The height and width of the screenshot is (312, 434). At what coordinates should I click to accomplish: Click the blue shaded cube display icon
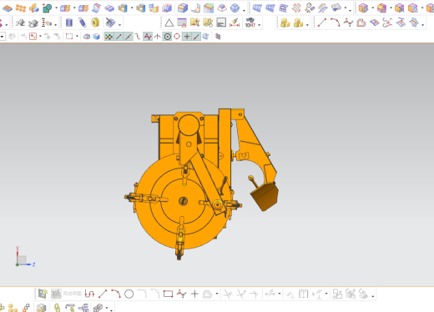pos(96,37)
